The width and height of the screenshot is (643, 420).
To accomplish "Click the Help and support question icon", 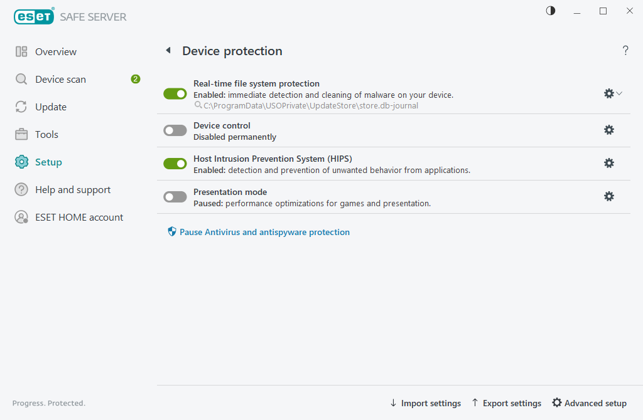I will pos(21,189).
